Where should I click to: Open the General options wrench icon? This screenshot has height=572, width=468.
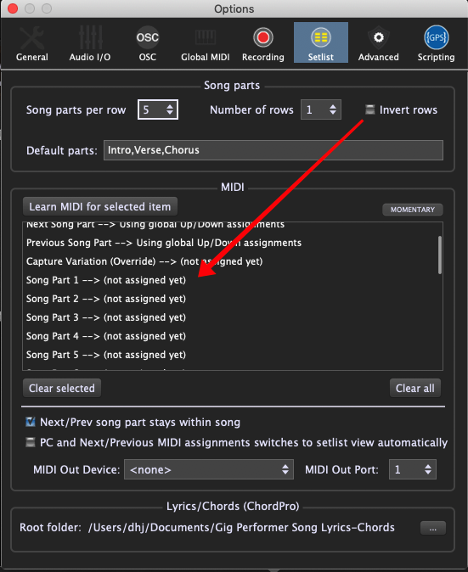pos(31,38)
